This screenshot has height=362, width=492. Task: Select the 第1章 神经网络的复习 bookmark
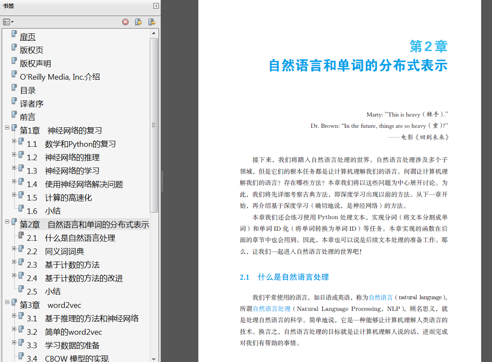[x=61, y=131]
